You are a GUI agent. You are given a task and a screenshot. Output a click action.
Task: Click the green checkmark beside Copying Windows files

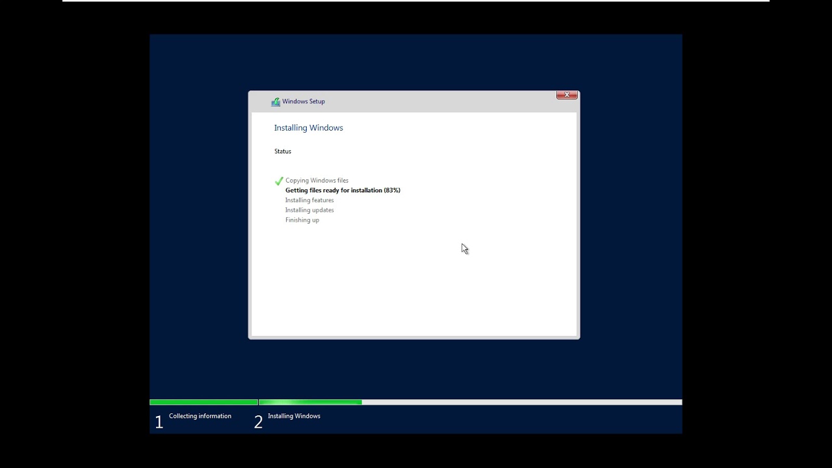(279, 181)
